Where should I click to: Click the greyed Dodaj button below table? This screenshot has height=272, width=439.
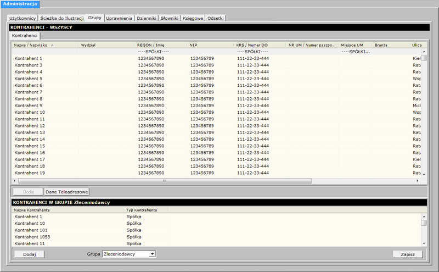[x=29, y=192]
